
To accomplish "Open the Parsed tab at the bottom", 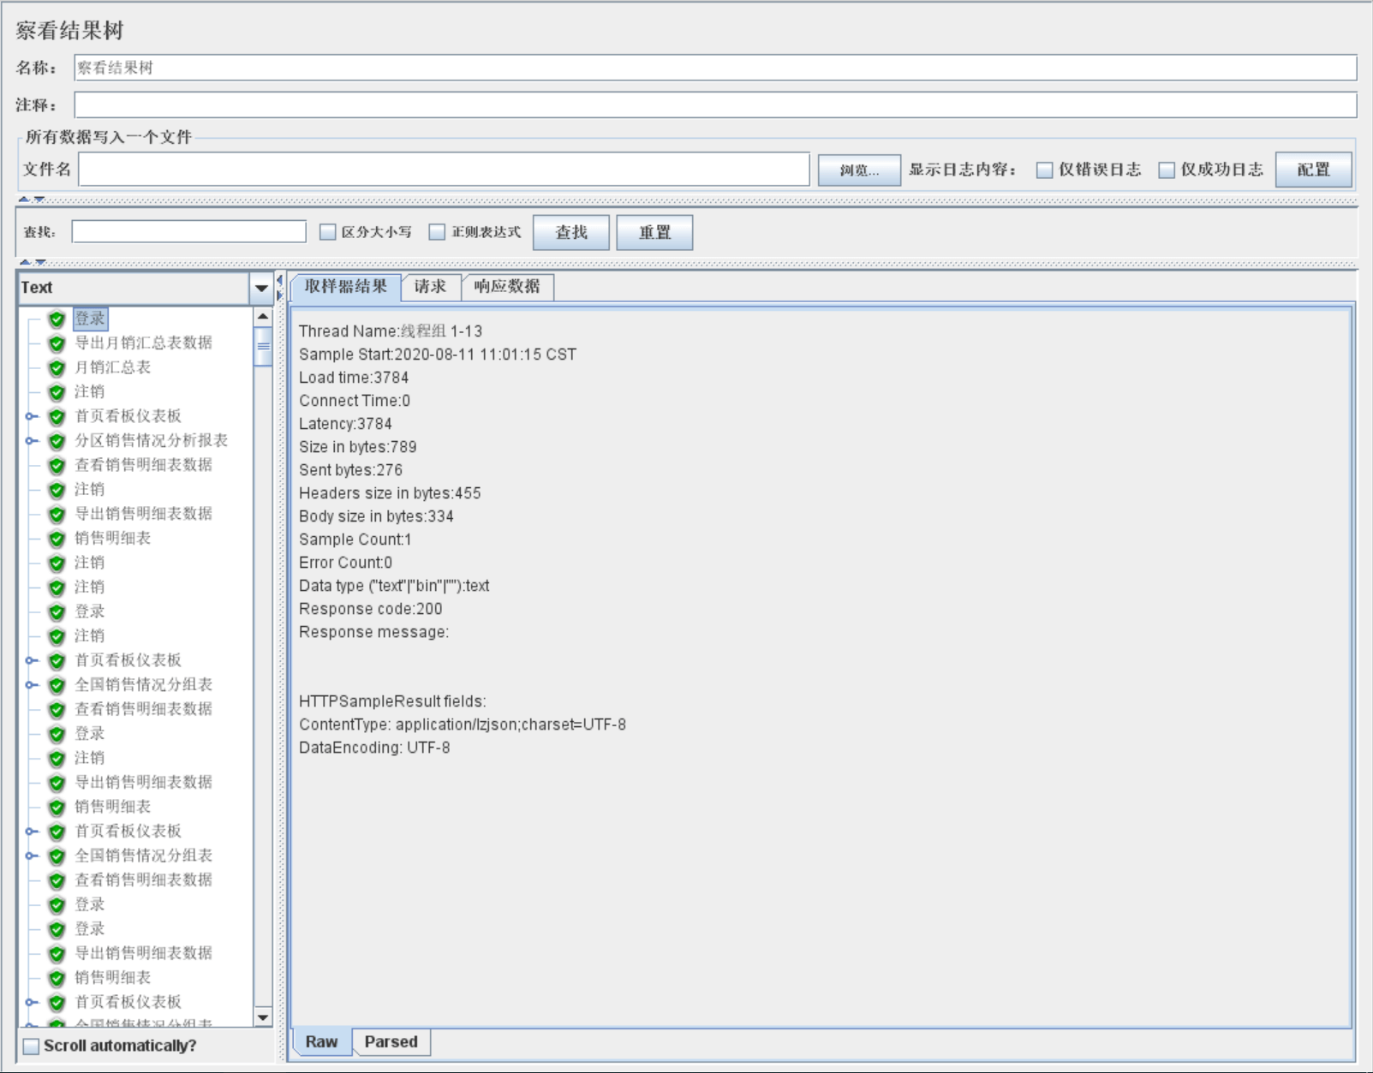I will coord(391,1042).
